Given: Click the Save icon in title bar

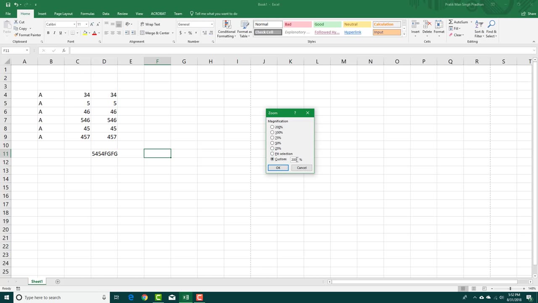Looking at the screenshot, I should pyautogui.click(x=8, y=5).
